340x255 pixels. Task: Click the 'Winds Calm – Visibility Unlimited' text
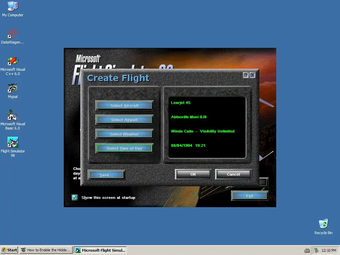coord(203,131)
